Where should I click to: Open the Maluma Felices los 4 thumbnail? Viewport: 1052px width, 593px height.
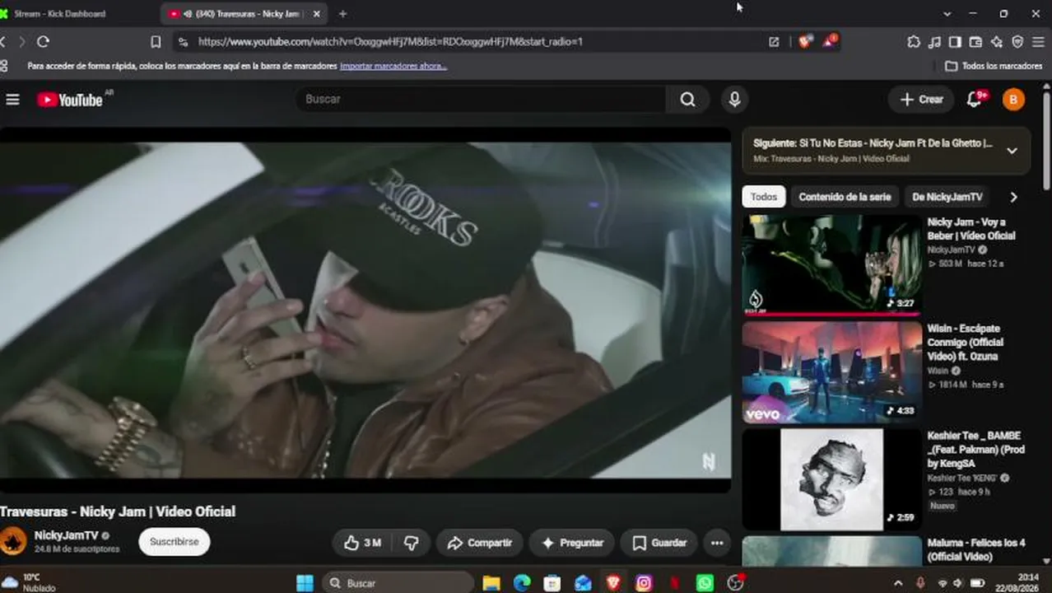[x=832, y=551]
